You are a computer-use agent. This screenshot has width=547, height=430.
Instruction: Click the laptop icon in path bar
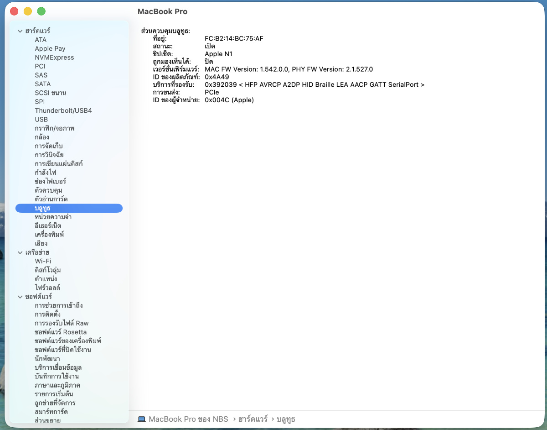point(141,419)
